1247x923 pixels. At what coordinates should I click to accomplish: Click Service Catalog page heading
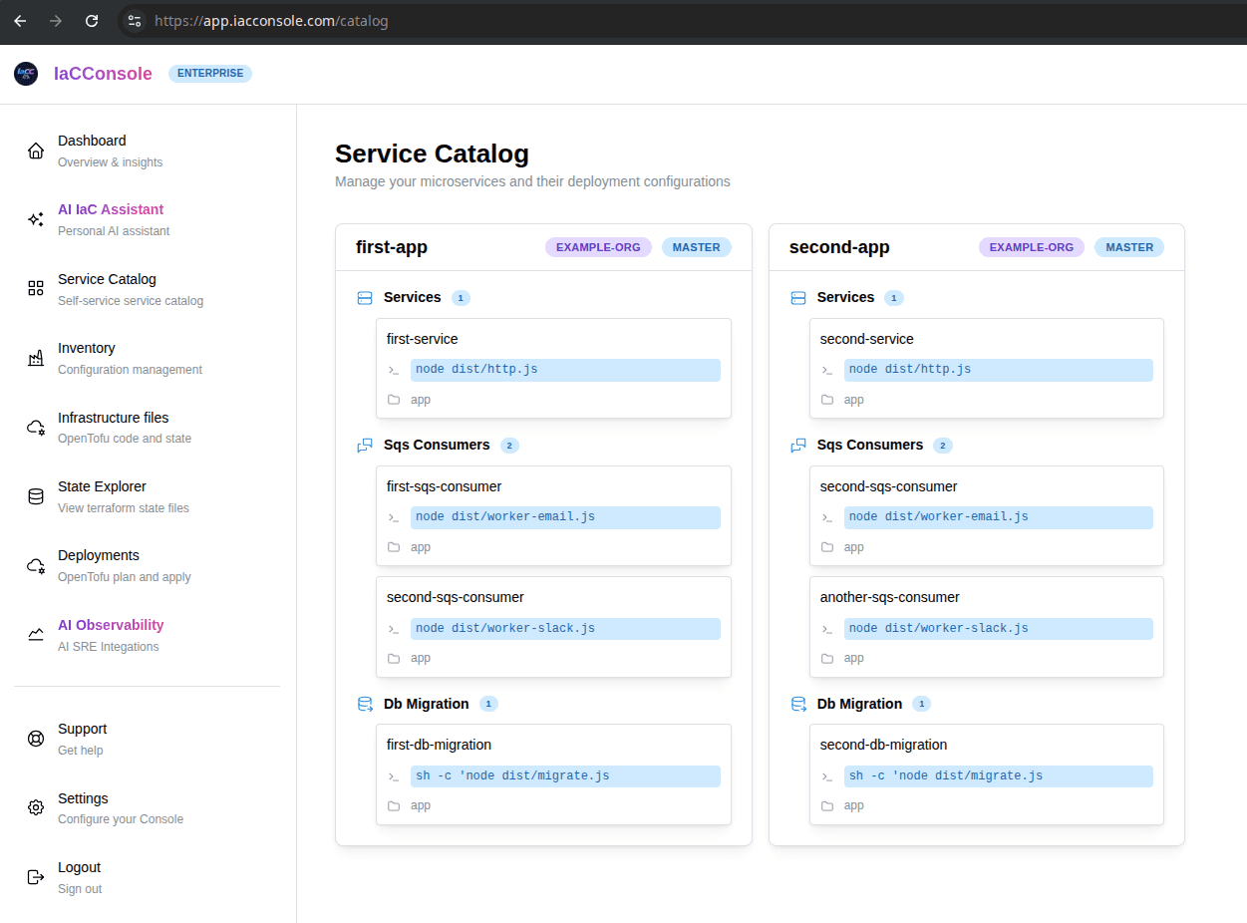432,154
